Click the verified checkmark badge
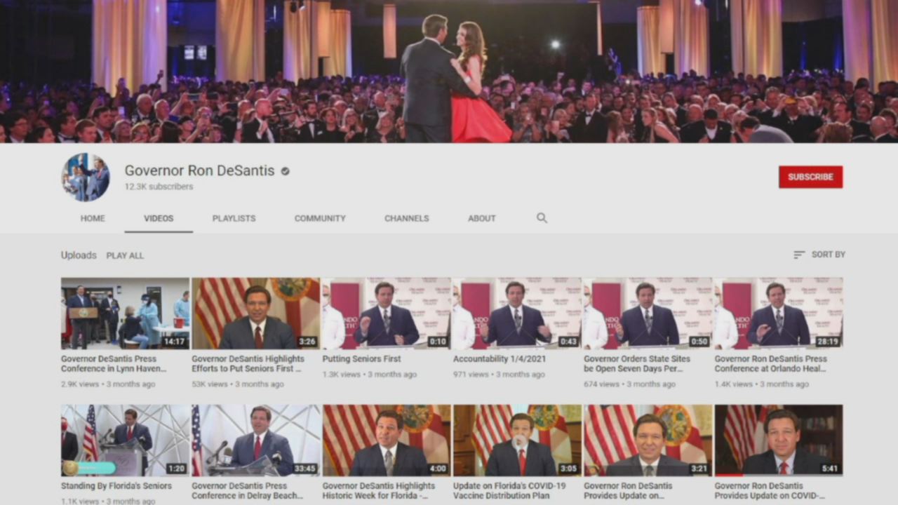Image resolution: width=898 pixels, height=505 pixels. click(286, 171)
